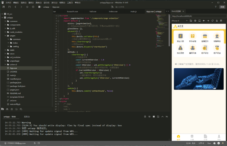Click the download circle icon in status bar
The image size is (227, 146).
219,143
